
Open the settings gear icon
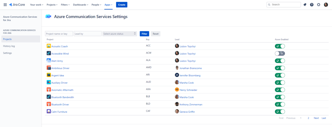click(x=319, y=5)
